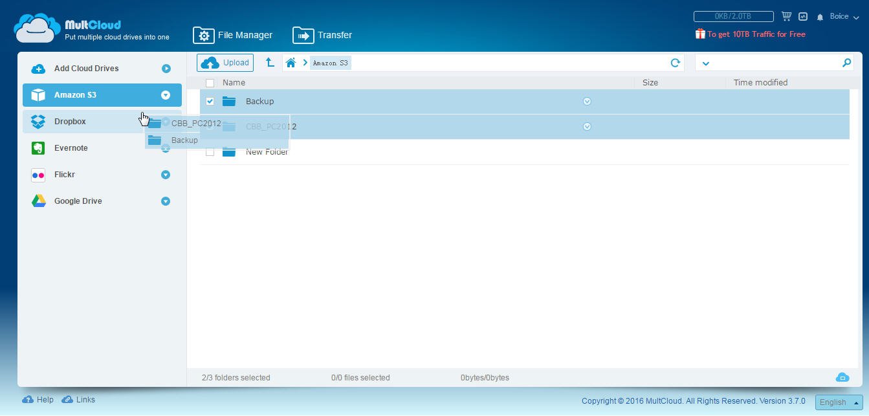Viewport: 869px width, 416px height.
Task: Open the File Manager tab
Action: 232,35
